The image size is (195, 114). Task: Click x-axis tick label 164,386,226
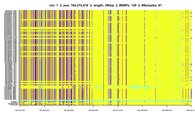coord(167,110)
